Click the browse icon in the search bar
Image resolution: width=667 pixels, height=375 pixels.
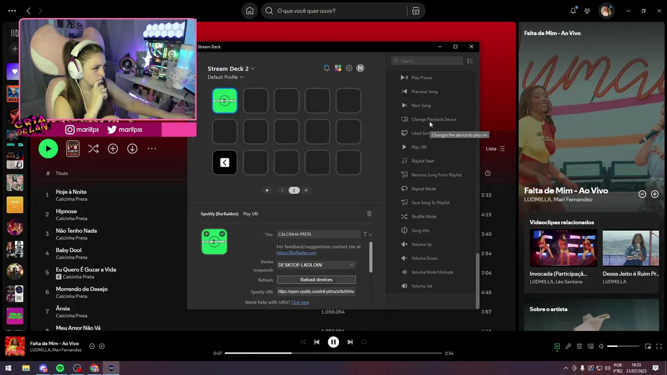pos(416,11)
